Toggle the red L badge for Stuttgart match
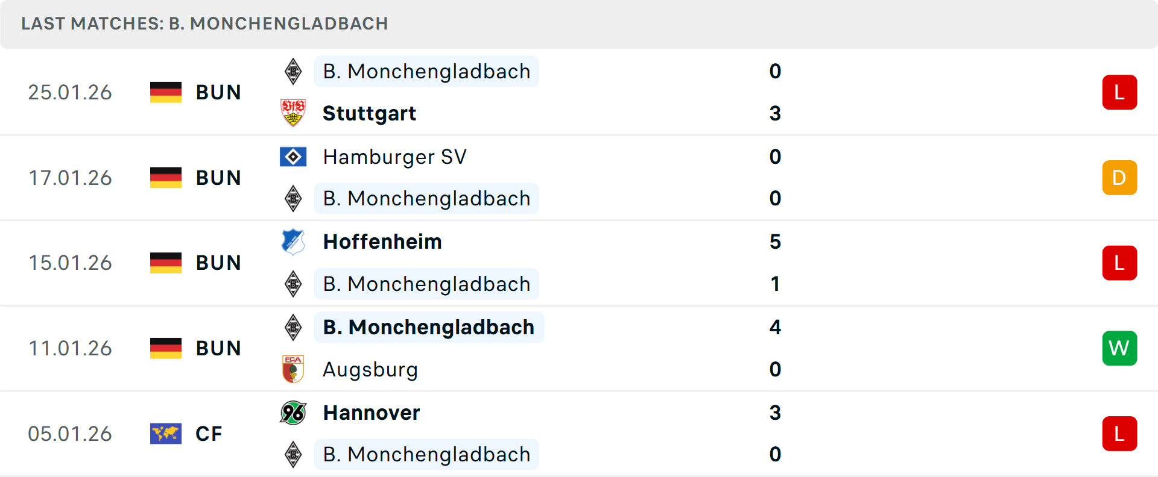 click(x=1119, y=92)
